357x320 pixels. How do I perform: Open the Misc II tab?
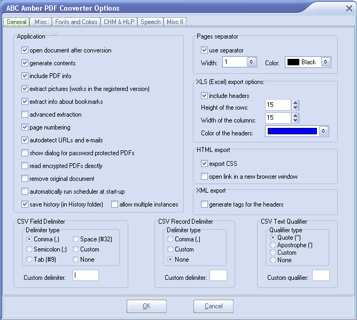175,22
